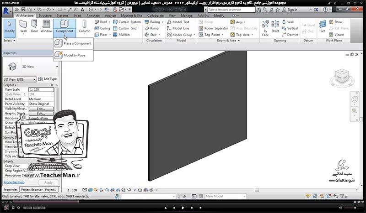Image resolution: width=366 pixels, height=213 pixels.
Task: Open the work plane Viewer
Action: [337, 35]
